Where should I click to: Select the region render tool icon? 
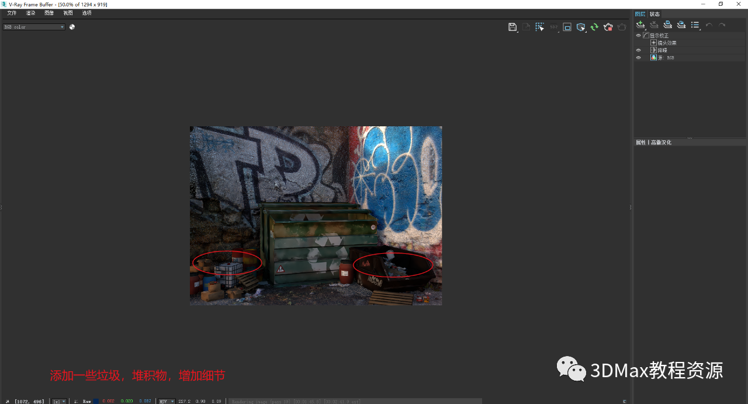(x=539, y=27)
